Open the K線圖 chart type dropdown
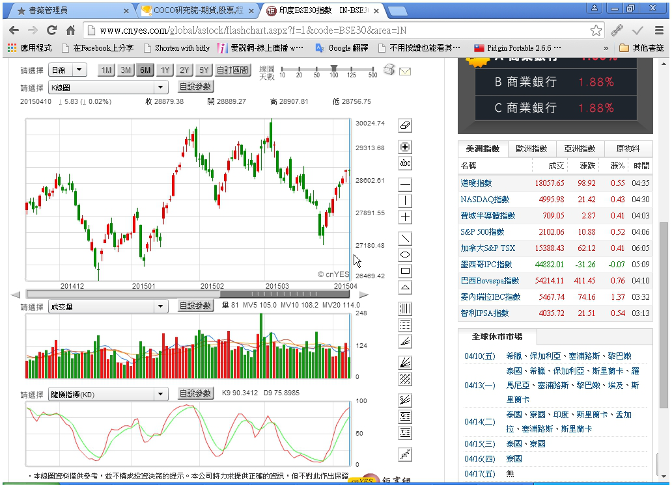The width and height of the screenshot is (672, 485). pos(107,87)
